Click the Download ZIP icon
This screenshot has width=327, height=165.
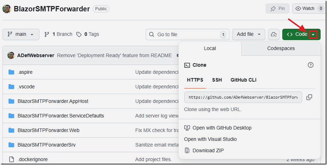click(x=187, y=150)
